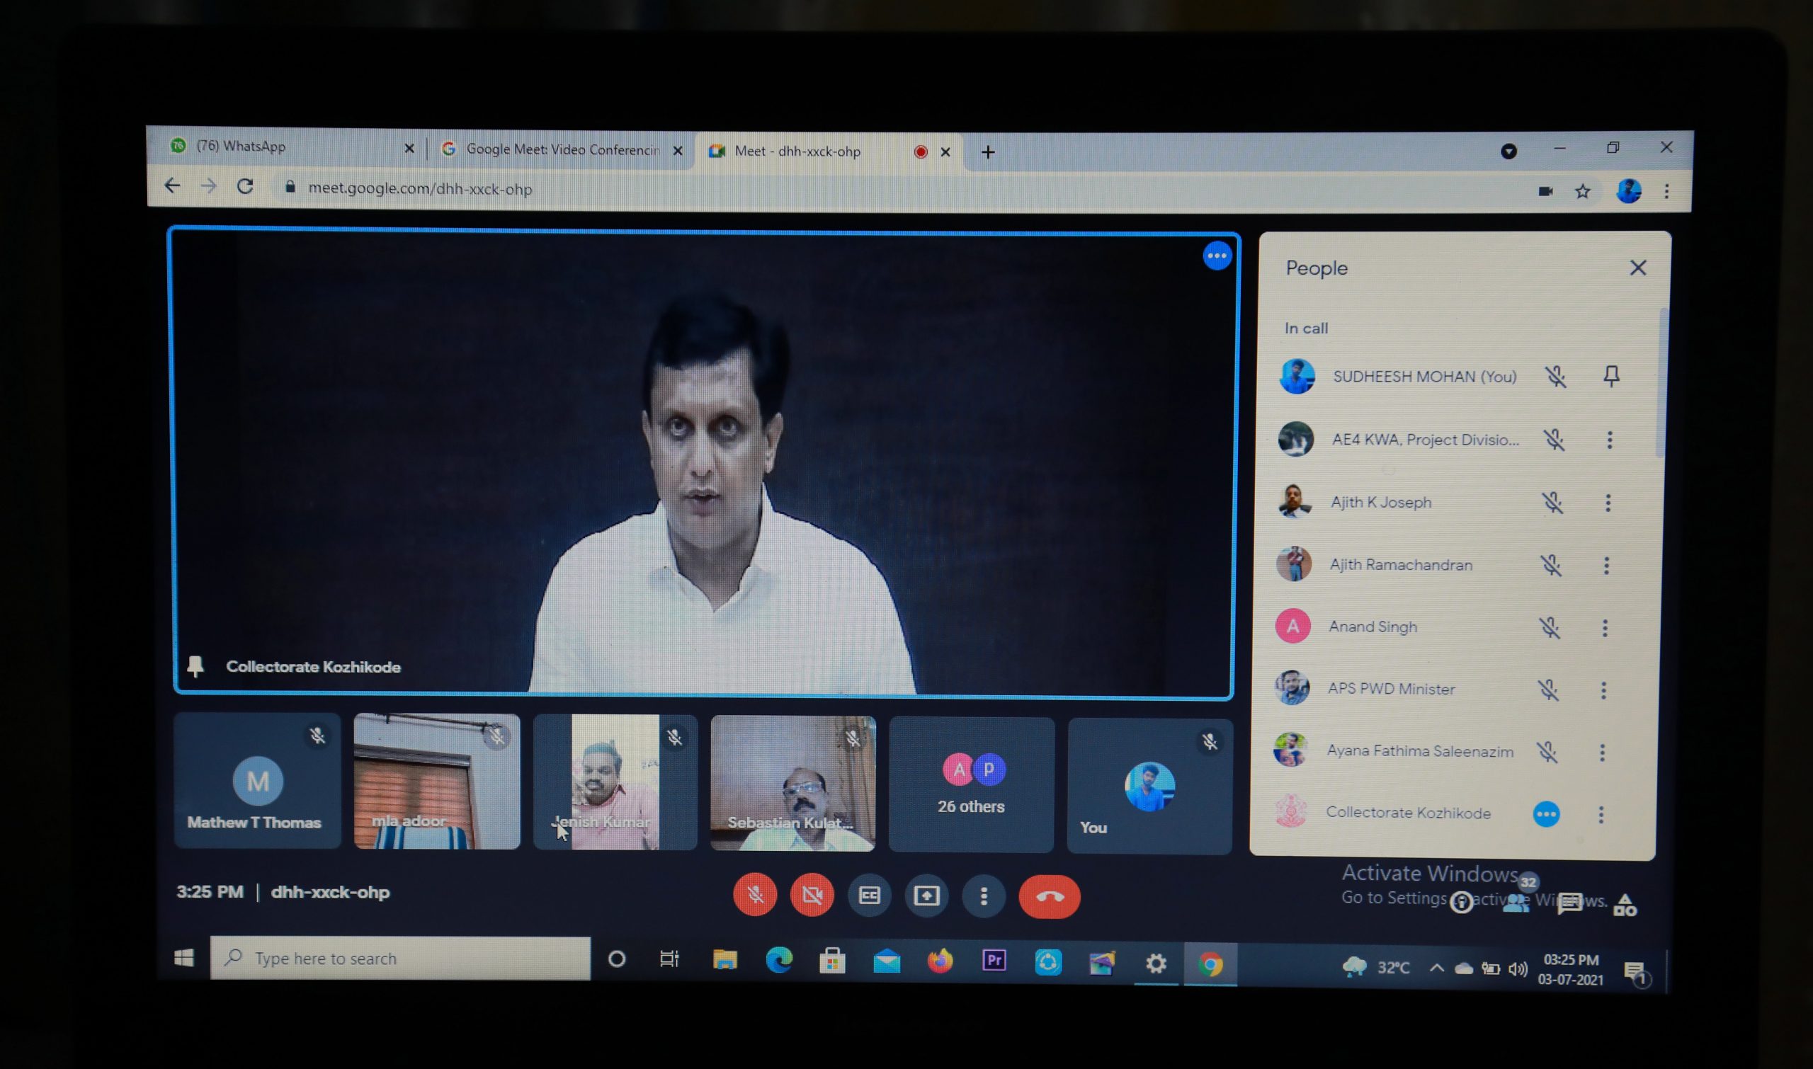
Task: Toggle the camera off button
Action: point(812,896)
